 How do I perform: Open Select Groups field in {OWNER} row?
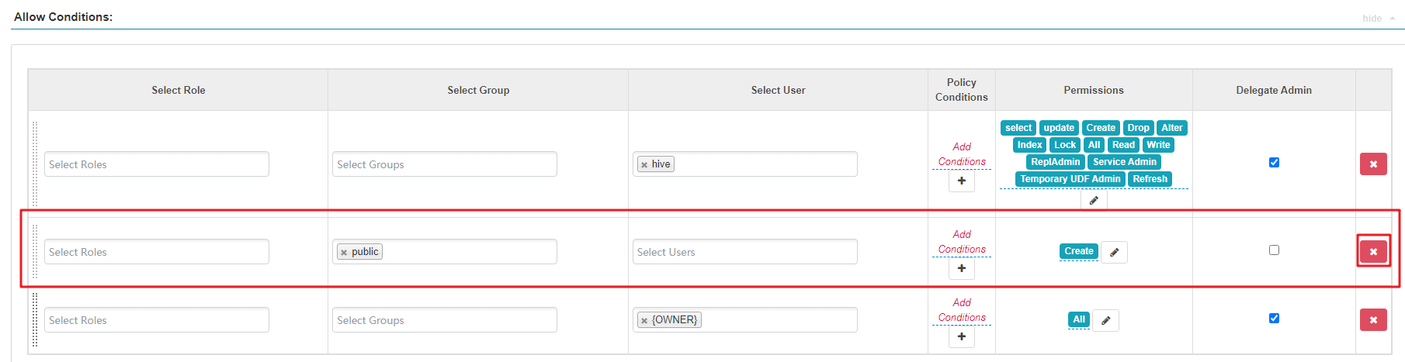[x=445, y=320]
